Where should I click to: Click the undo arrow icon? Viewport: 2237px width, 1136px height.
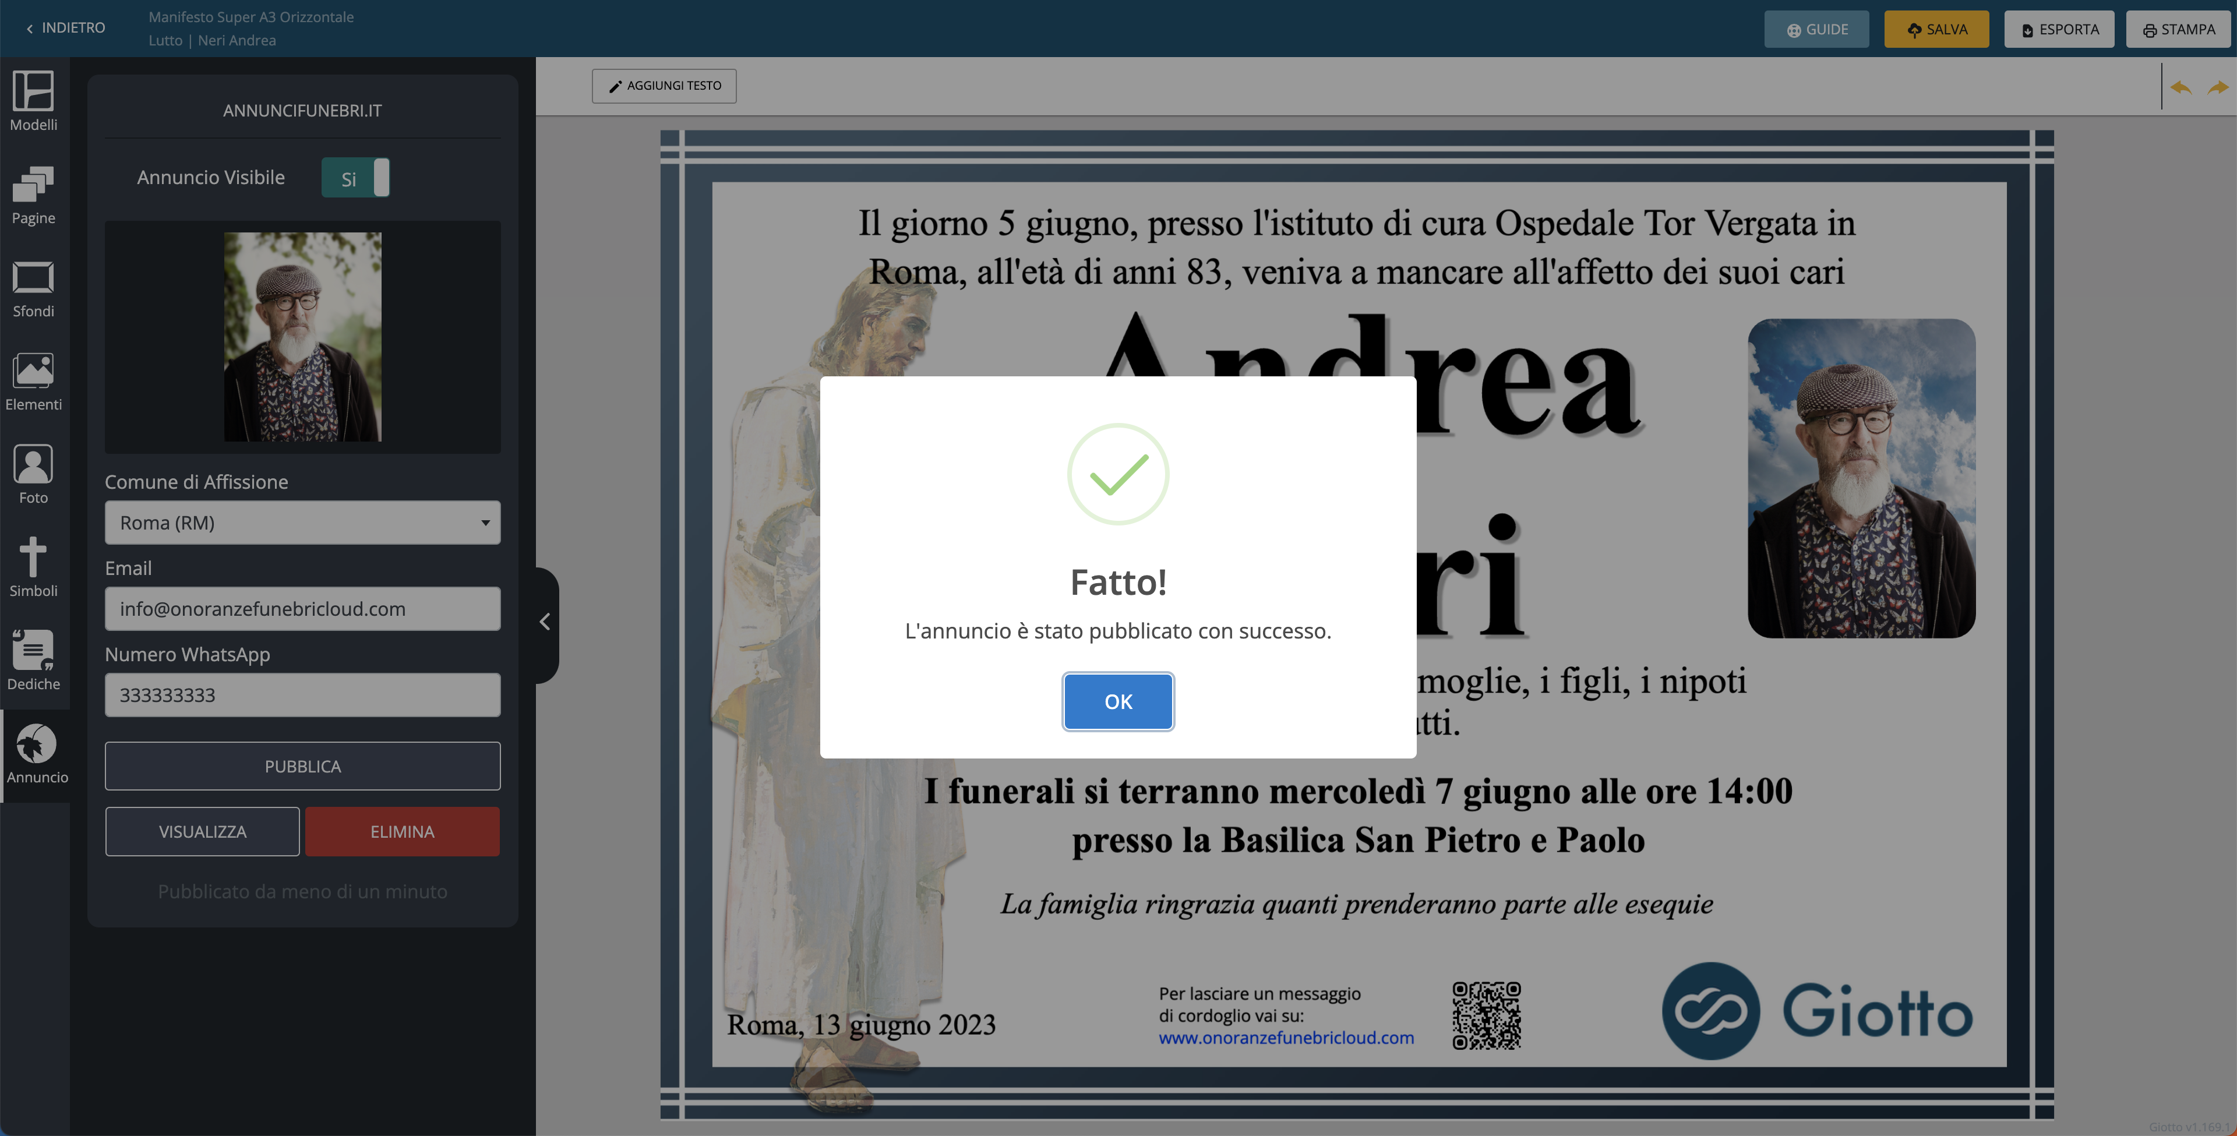(2180, 87)
